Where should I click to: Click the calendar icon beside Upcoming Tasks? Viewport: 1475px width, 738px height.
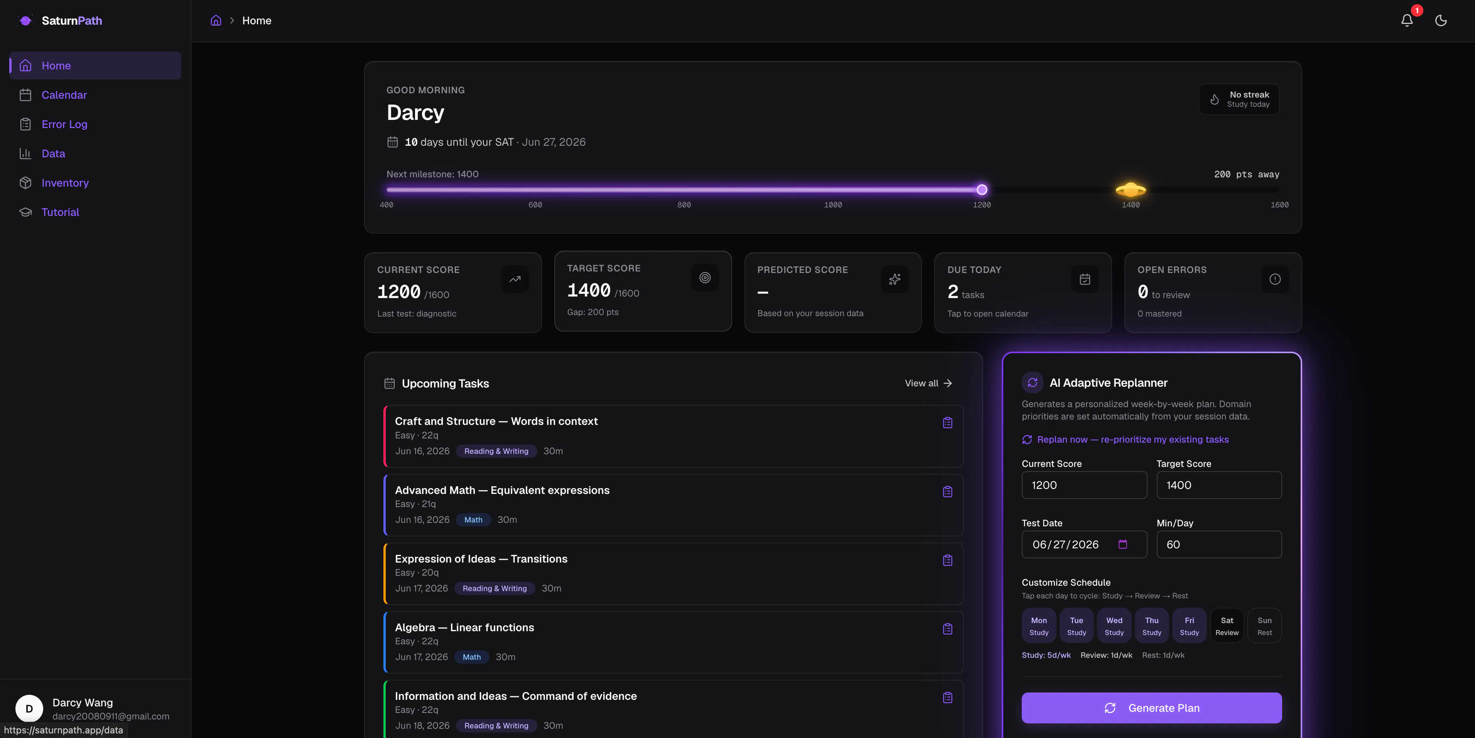pyautogui.click(x=389, y=384)
